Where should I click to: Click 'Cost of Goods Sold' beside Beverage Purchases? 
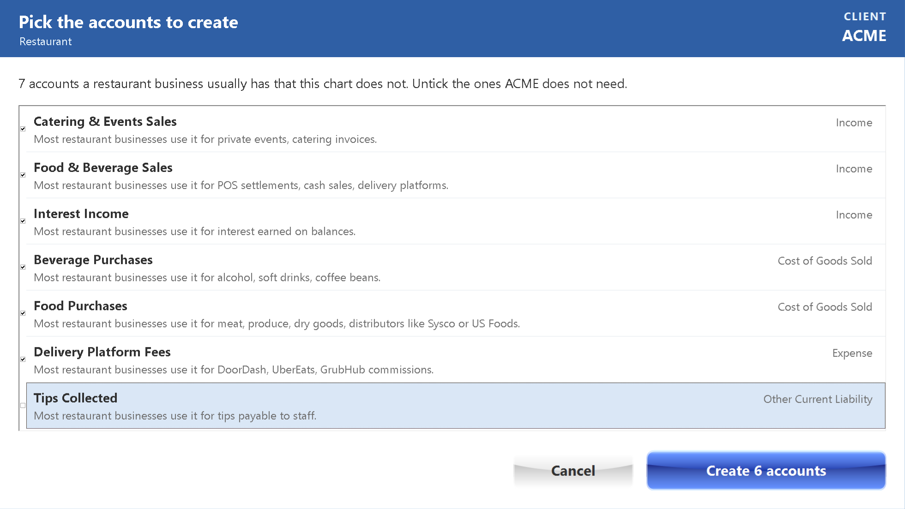coord(825,261)
